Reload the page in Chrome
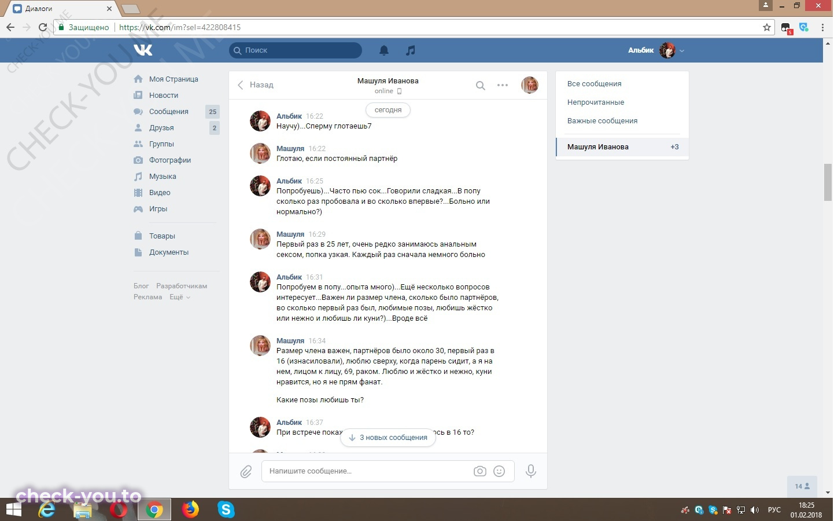This screenshot has height=521, width=834. tap(43, 27)
